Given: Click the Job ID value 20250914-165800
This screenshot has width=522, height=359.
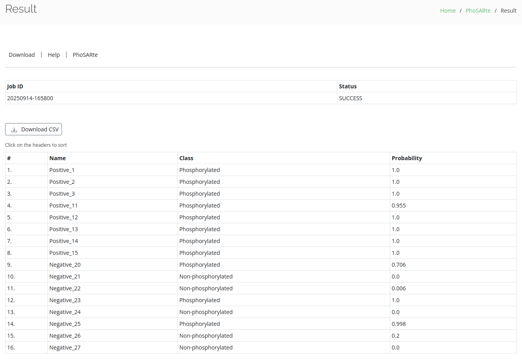Looking at the screenshot, I should tap(30, 98).
